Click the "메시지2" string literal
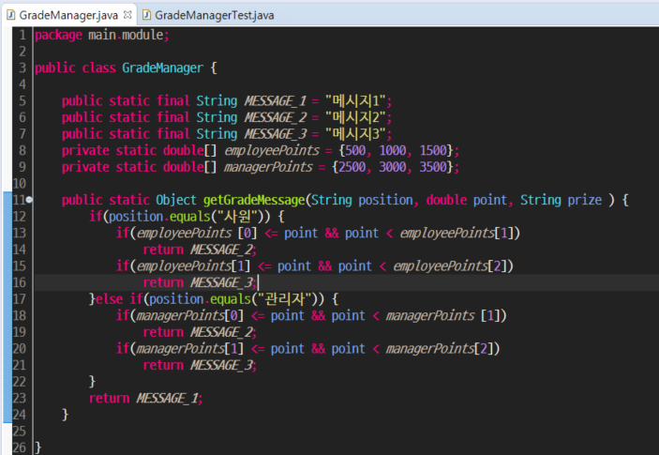This screenshot has width=659, height=455. pos(355,117)
